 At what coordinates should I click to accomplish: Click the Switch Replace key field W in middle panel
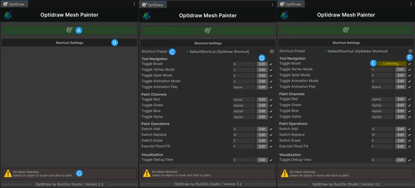point(244,135)
